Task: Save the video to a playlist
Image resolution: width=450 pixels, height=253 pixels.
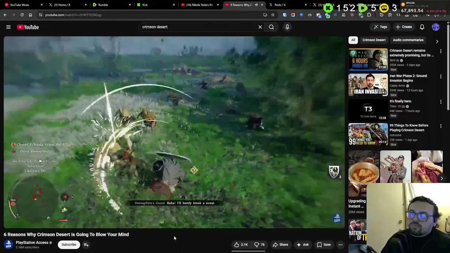Action: point(324,245)
